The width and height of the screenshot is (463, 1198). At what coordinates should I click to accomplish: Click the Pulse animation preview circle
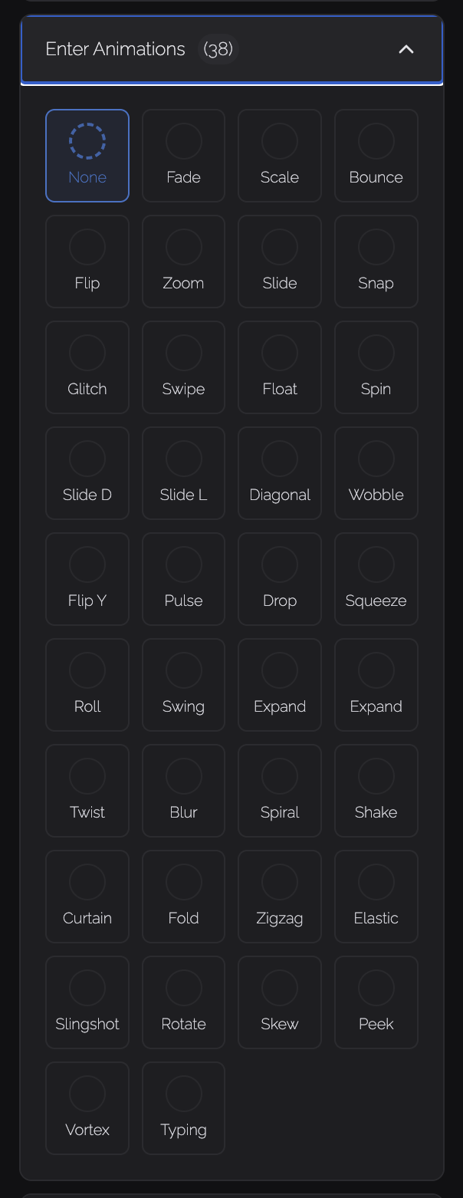pyautogui.click(x=184, y=564)
